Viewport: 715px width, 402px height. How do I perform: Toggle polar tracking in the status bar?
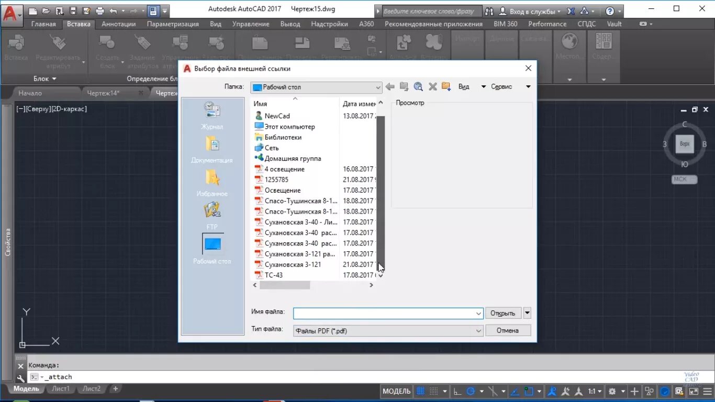[x=471, y=391]
